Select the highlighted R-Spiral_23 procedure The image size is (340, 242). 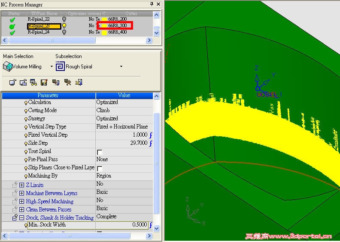coord(44,26)
